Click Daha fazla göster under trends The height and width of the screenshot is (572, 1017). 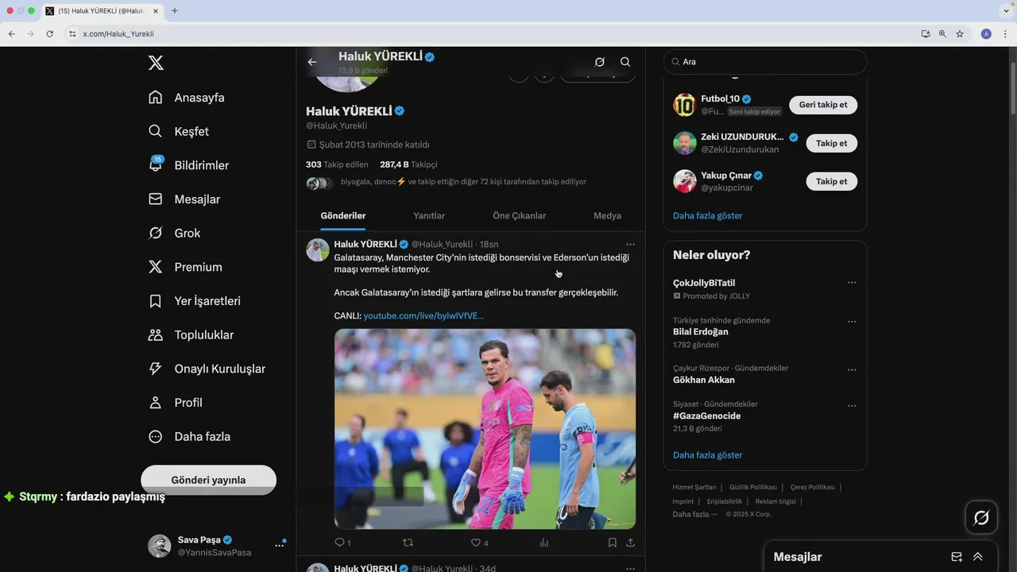click(707, 455)
